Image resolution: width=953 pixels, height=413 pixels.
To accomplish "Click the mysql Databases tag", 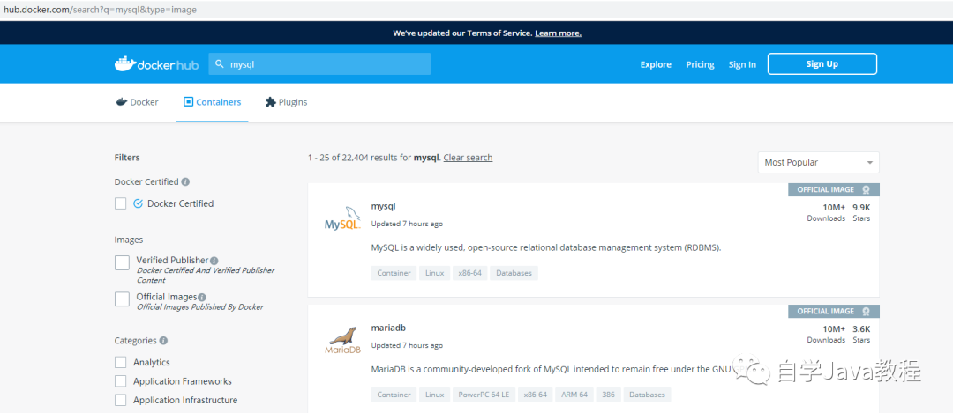I will pyautogui.click(x=514, y=273).
